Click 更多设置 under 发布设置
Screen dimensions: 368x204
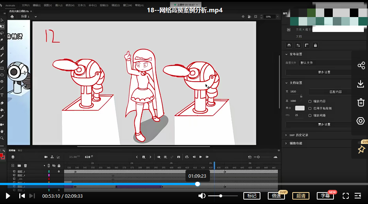319,72
